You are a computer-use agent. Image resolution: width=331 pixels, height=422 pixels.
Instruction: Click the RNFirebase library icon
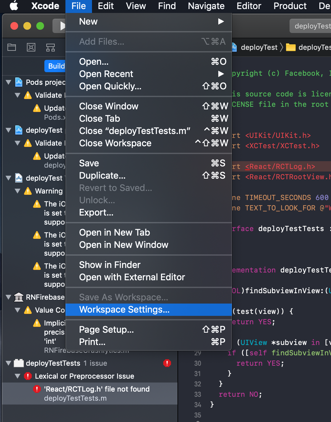19,297
